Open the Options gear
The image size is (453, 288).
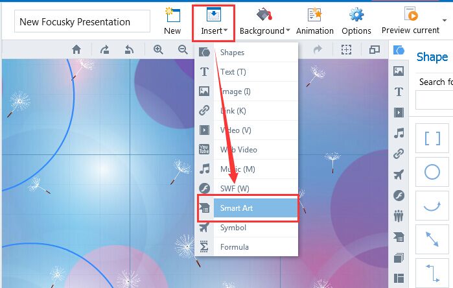click(x=356, y=21)
